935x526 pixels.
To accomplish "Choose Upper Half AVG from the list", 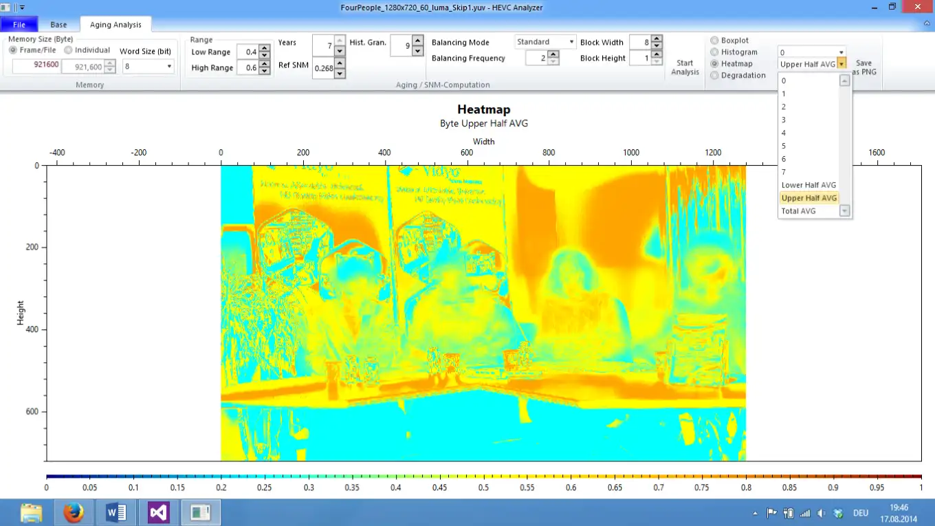I will point(808,198).
